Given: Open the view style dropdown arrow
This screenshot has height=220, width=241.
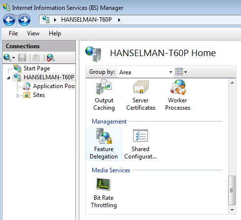Looking at the screenshot, I should pos(186,72).
